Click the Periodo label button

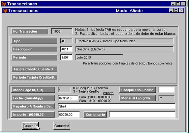pos(34,57)
